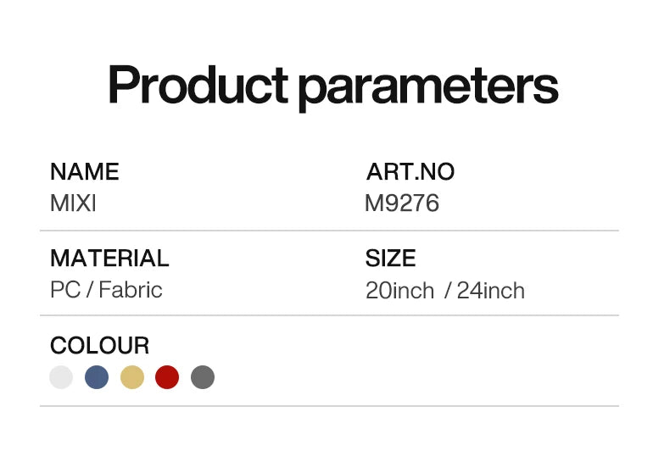This screenshot has height=462, width=670.
Task: Select the 20inch size text
Action: pos(399,291)
